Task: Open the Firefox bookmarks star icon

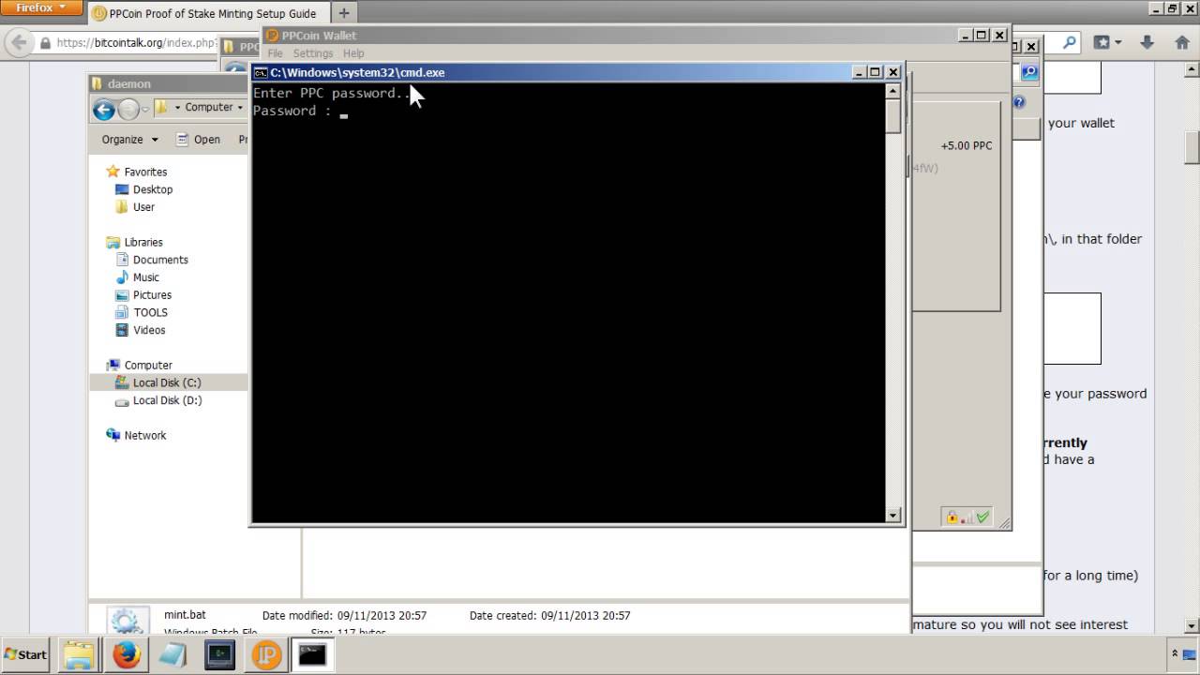Action: coord(1102,42)
